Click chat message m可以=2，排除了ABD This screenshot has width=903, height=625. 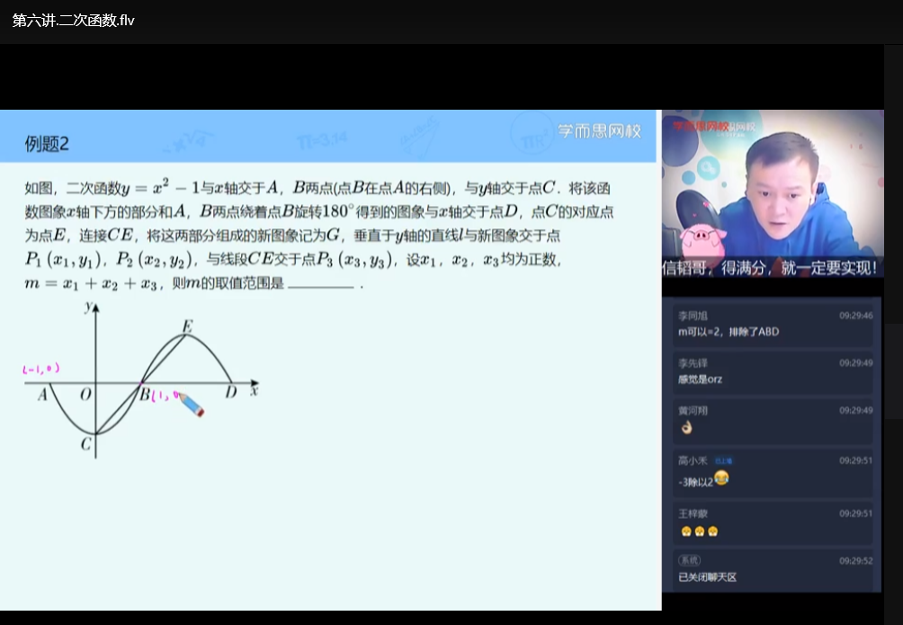point(729,332)
